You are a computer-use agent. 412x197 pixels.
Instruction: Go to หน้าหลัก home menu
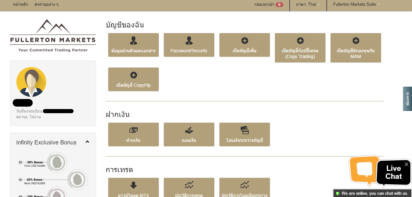[x=20, y=4]
